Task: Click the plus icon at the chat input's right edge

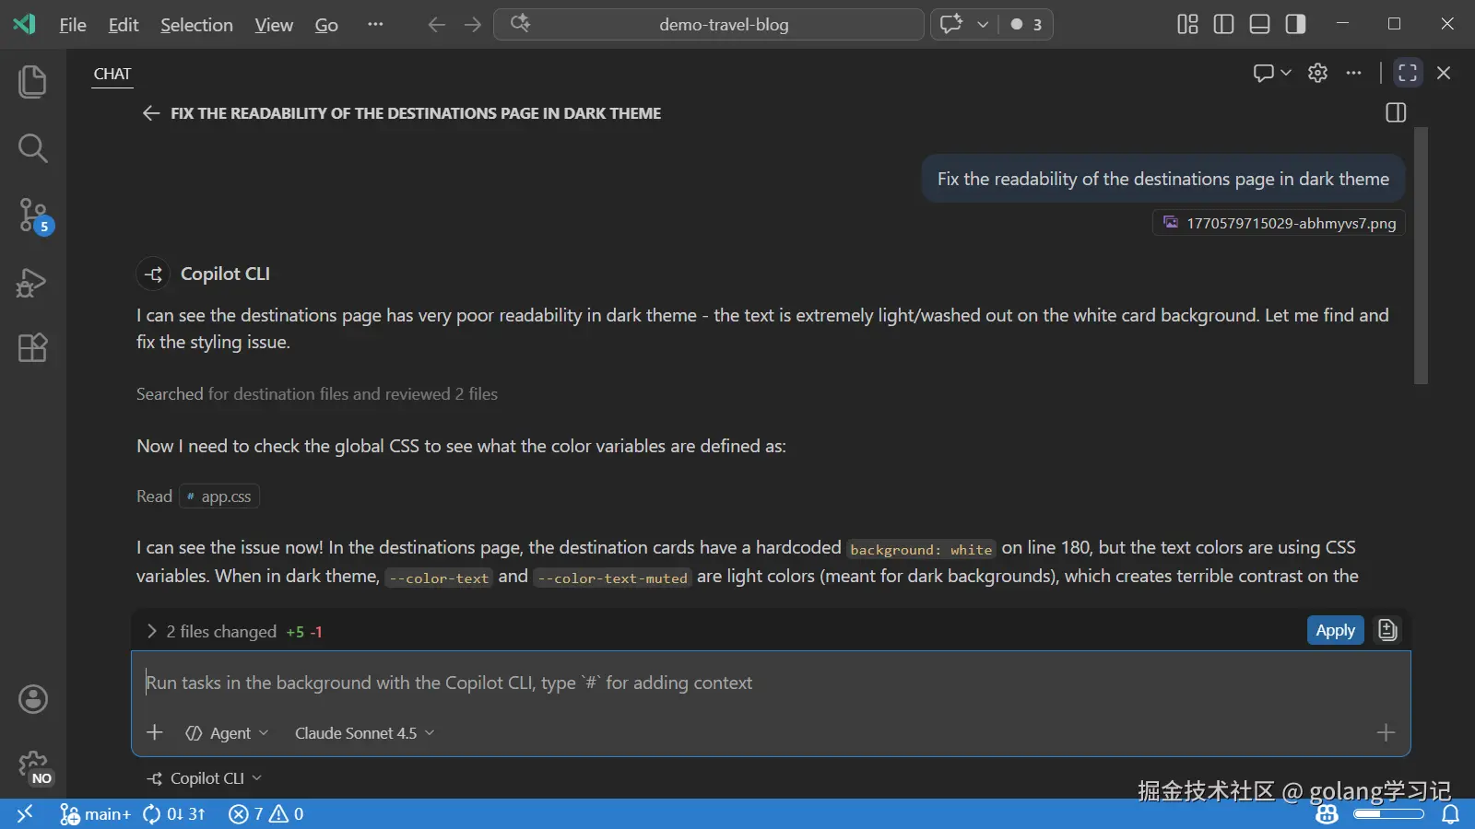Action: [x=1386, y=732]
